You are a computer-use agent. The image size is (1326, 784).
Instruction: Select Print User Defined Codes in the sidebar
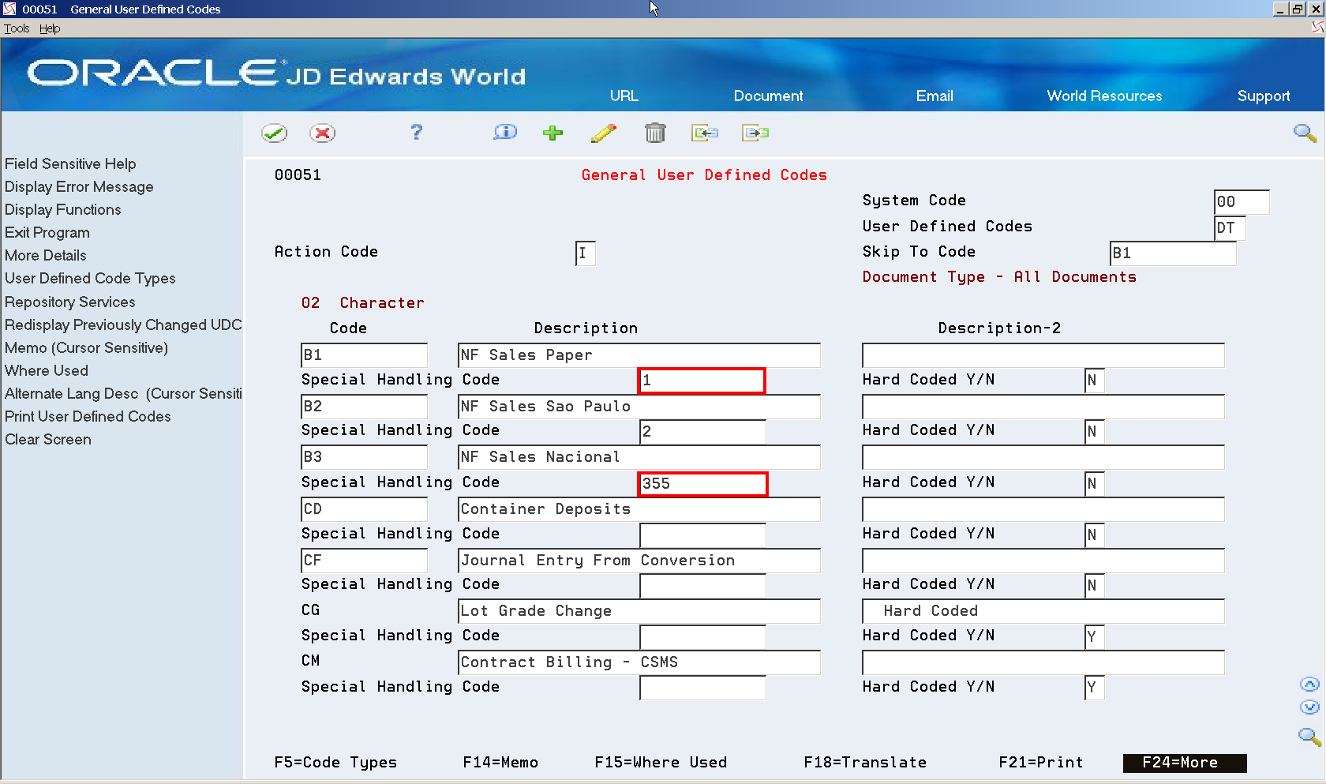point(88,416)
